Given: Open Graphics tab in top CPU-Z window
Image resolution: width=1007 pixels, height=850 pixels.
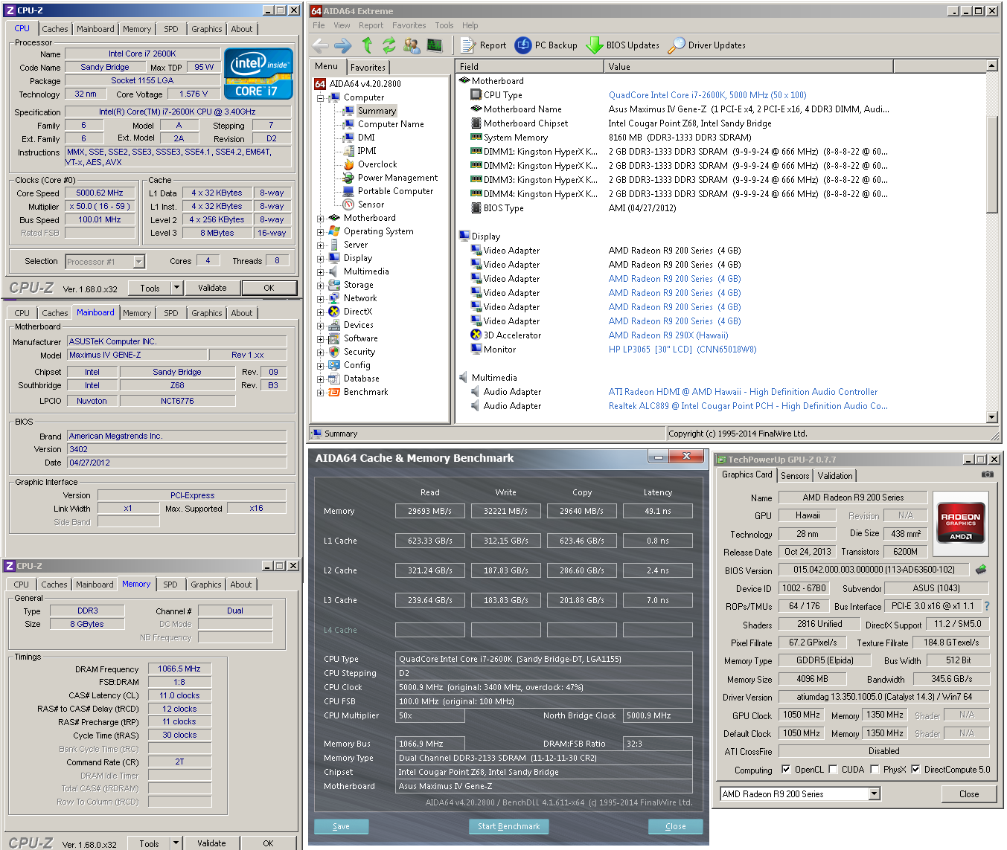Looking at the screenshot, I should coord(206,29).
